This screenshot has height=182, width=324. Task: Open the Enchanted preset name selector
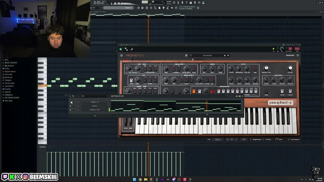tap(208, 55)
